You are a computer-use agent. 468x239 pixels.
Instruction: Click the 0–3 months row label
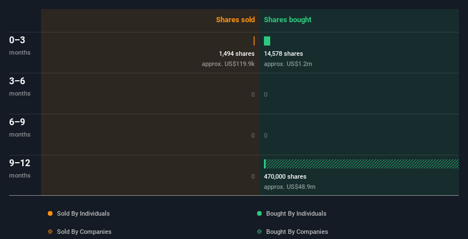pyautogui.click(x=20, y=46)
